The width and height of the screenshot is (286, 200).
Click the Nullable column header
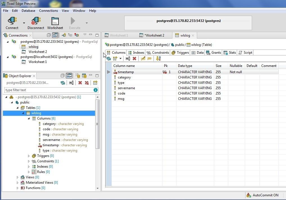(236, 66)
